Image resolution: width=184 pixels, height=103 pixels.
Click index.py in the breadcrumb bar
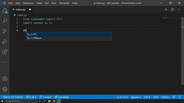click(22, 15)
